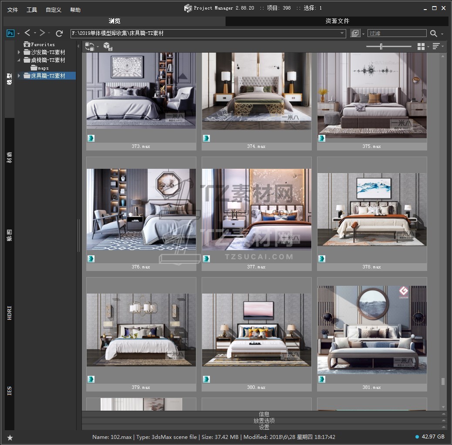Open the 工具 menu

[x=32, y=10]
